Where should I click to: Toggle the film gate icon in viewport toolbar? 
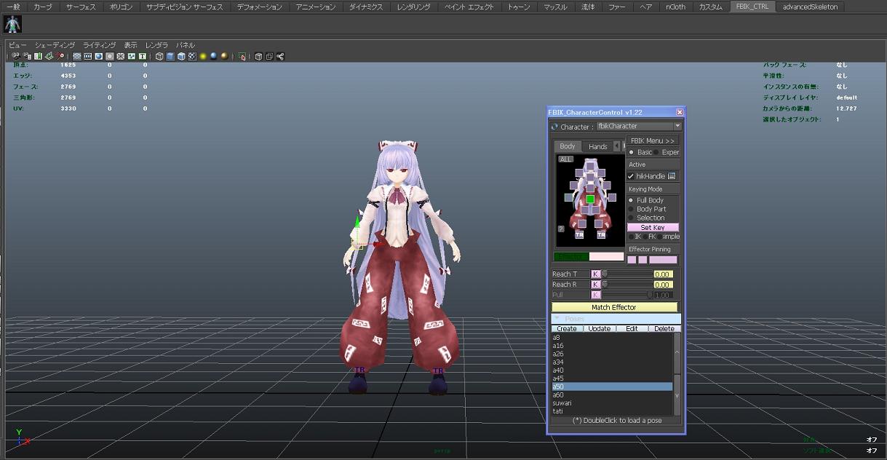tap(87, 56)
